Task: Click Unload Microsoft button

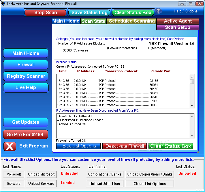Action: (x=41, y=174)
